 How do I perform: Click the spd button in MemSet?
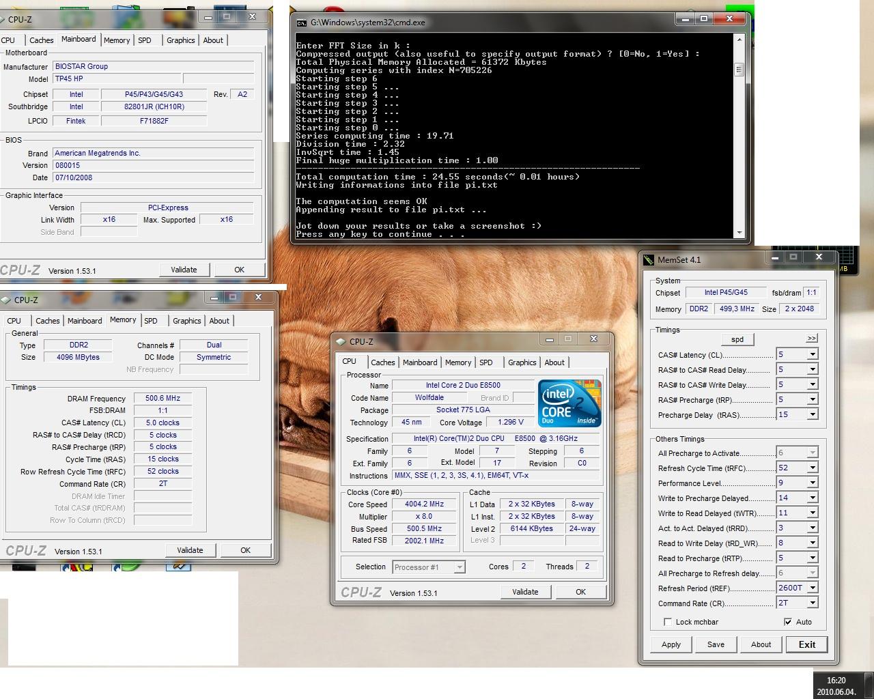(737, 339)
